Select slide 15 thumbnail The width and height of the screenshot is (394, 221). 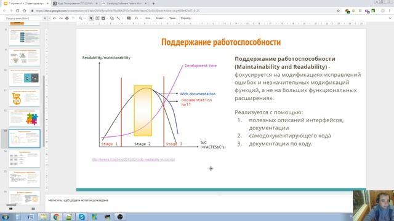(x=25, y=179)
